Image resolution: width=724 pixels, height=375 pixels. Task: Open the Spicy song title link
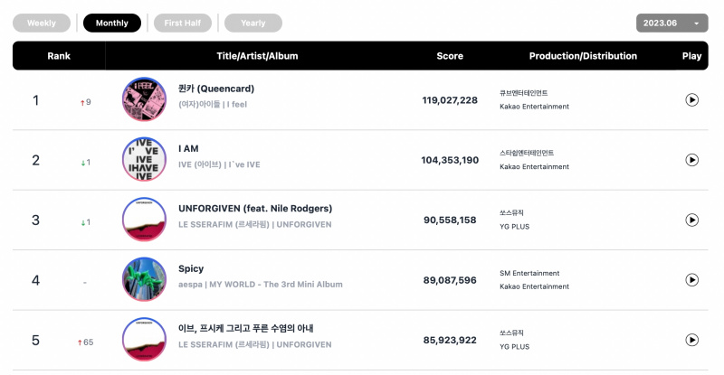[x=191, y=268]
